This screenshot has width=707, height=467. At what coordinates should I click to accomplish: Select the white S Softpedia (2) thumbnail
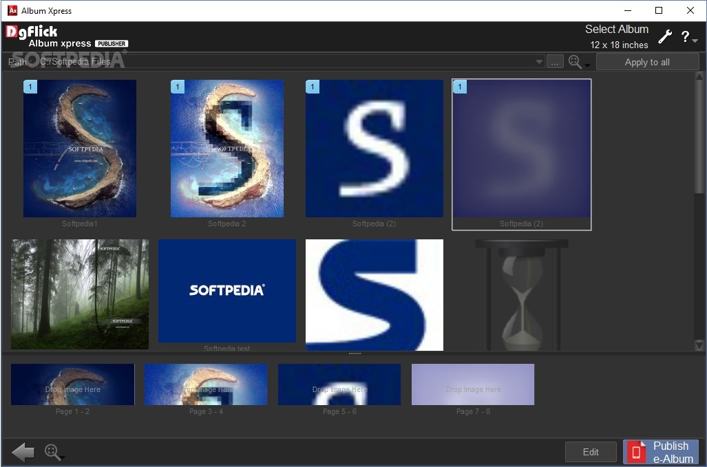tap(374, 149)
